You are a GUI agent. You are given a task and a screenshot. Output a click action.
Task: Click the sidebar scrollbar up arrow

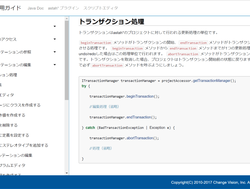67,18
